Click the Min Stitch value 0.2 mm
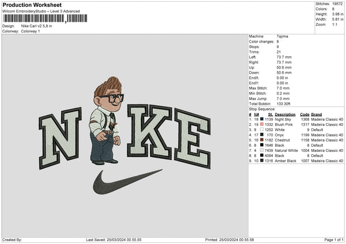Viewport: 346px width, 244px height. pyautogui.click(x=283, y=93)
